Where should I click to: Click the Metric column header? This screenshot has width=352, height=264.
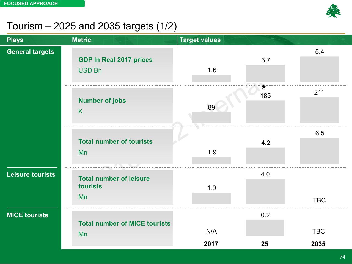pos(81,40)
